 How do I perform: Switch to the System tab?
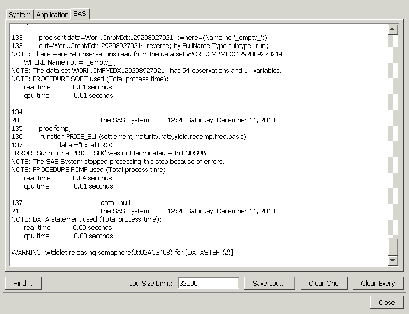coord(20,14)
